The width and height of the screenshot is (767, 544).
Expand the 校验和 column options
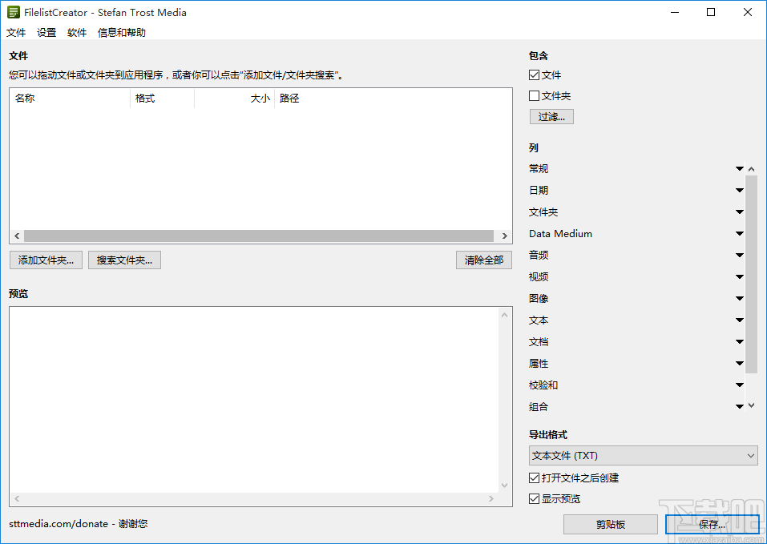pyautogui.click(x=739, y=385)
